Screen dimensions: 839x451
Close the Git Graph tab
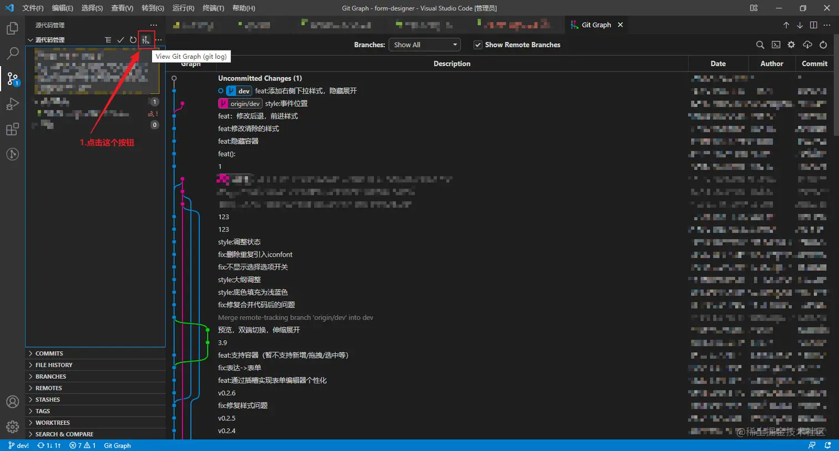click(x=620, y=25)
